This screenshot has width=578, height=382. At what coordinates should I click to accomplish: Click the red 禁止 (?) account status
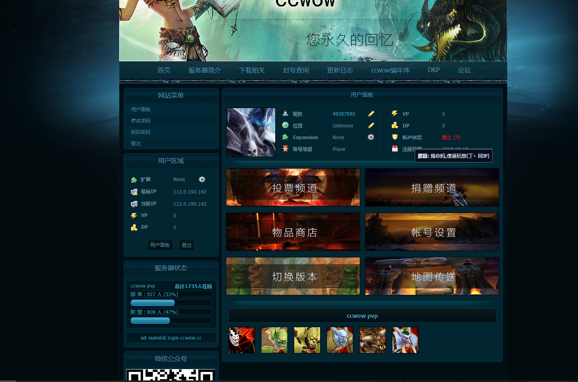[x=451, y=138]
